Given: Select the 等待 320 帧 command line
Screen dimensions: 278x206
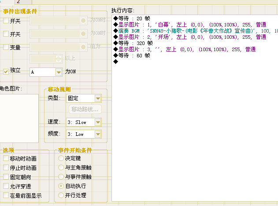Looking at the screenshot, I should tap(132, 43).
